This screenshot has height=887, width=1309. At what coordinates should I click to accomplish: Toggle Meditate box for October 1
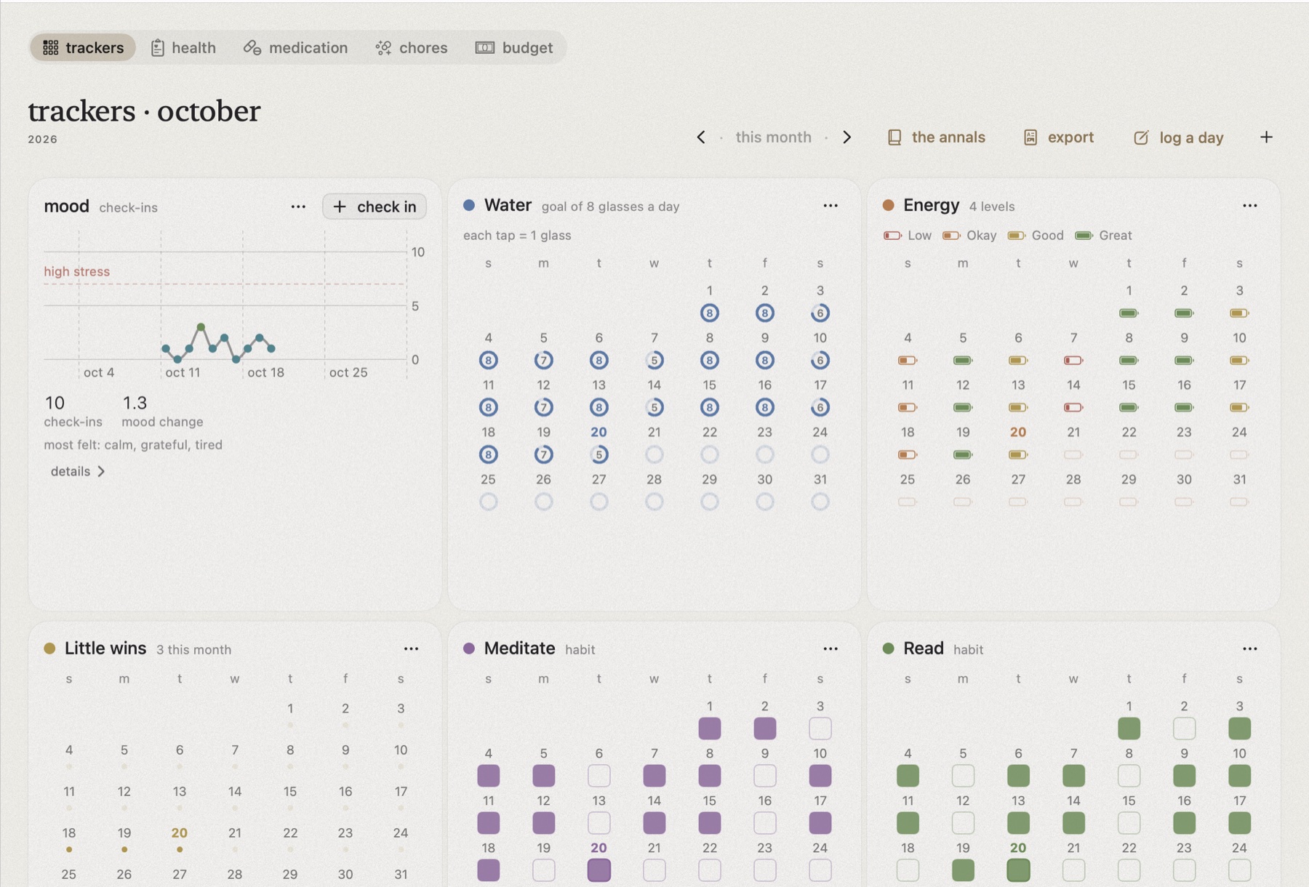pos(709,728)
